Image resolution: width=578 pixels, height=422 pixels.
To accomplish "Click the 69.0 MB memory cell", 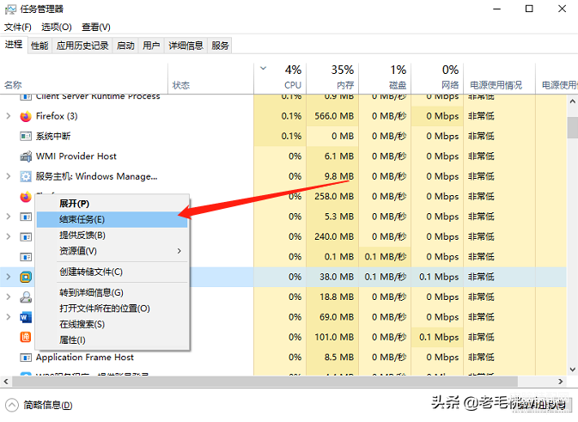I will 332,317.
